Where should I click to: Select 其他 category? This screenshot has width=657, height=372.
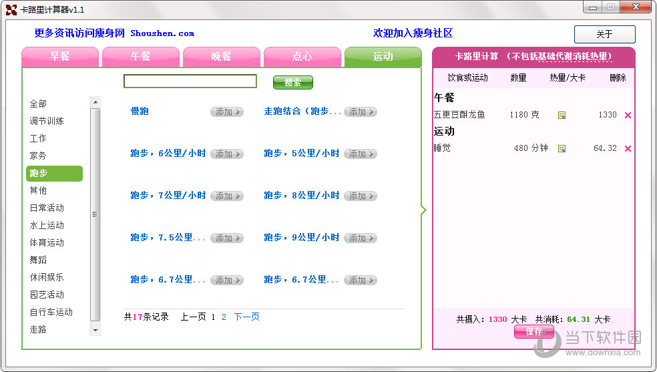pyautogui.click(x=38, y=190)
